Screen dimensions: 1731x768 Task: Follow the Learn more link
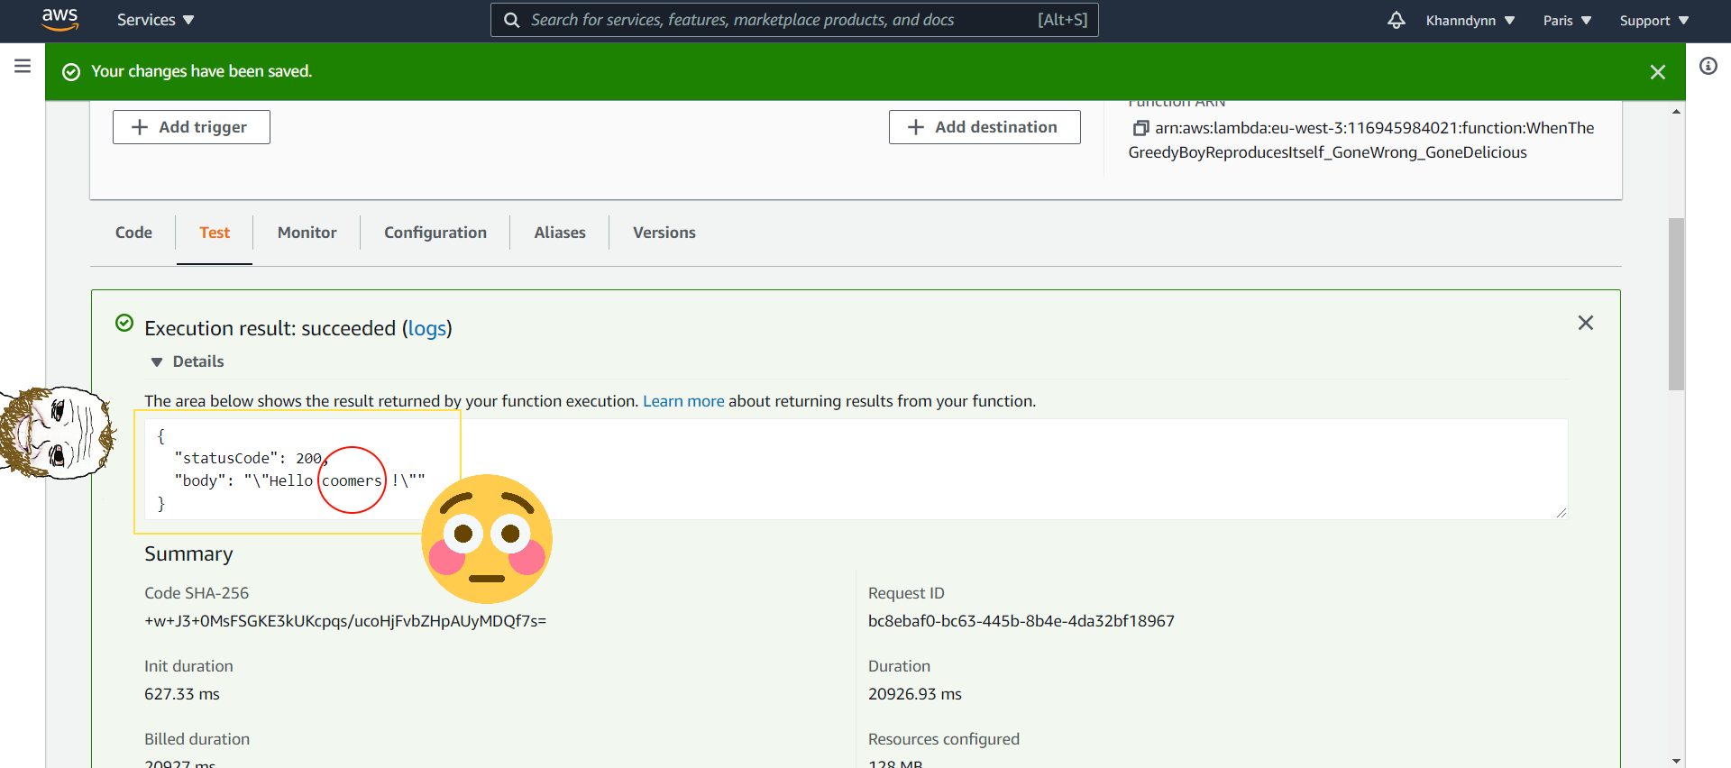tap(683, 401)
